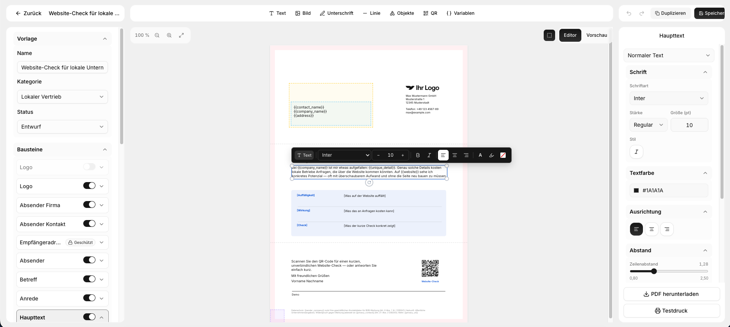Click the PDF herunterladen button
Screen dimensions: 730x327
pos(671,294)
